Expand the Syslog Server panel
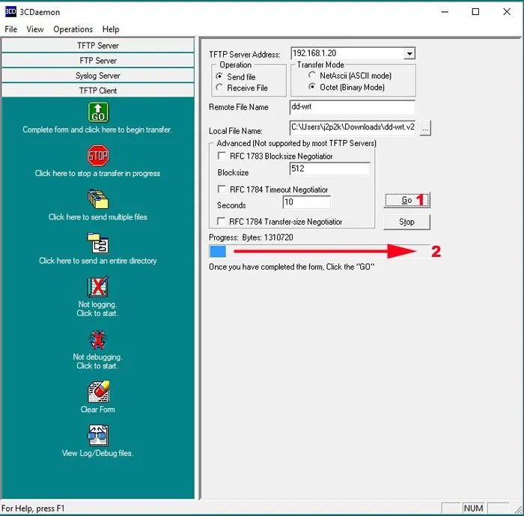524x516 pixels. point(98,76)
